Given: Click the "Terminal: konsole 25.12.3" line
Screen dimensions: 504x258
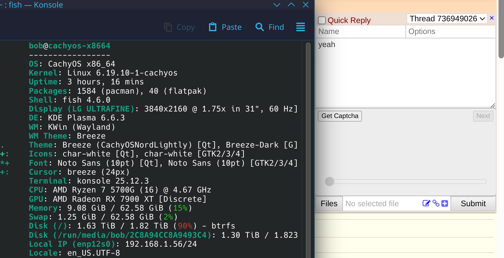Looking at the screenshot, I should [x=89, y=181].
